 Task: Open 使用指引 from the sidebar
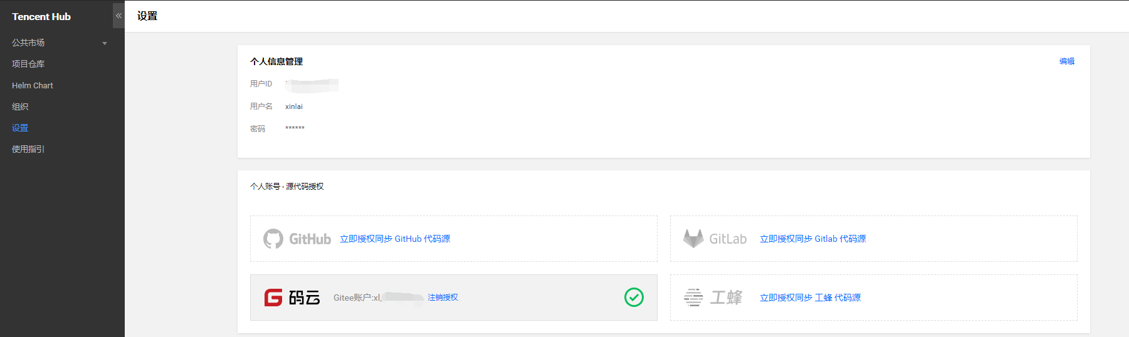(x=28, y=149)
